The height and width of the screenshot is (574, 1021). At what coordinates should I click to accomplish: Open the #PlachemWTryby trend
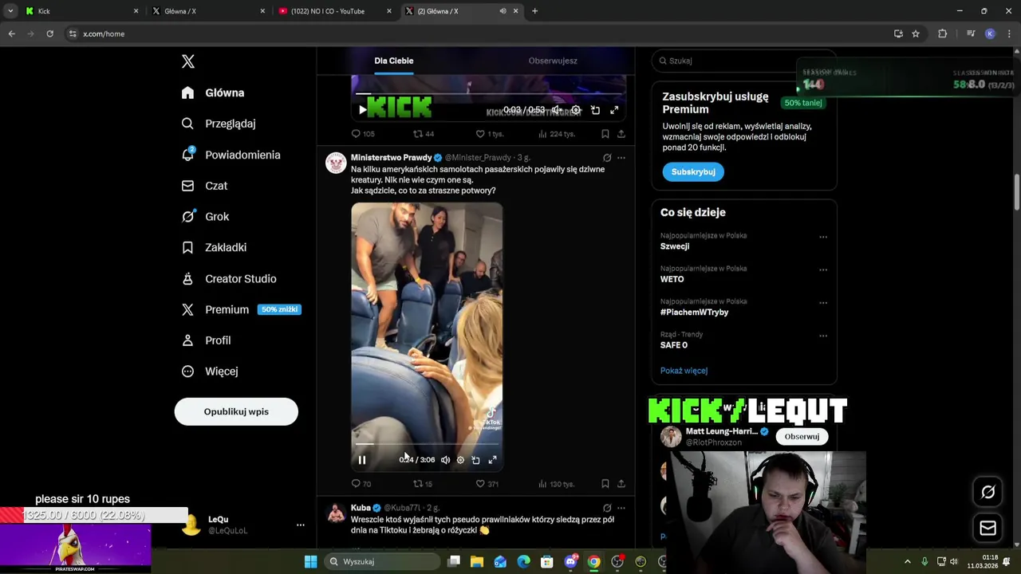click(694, 312)
